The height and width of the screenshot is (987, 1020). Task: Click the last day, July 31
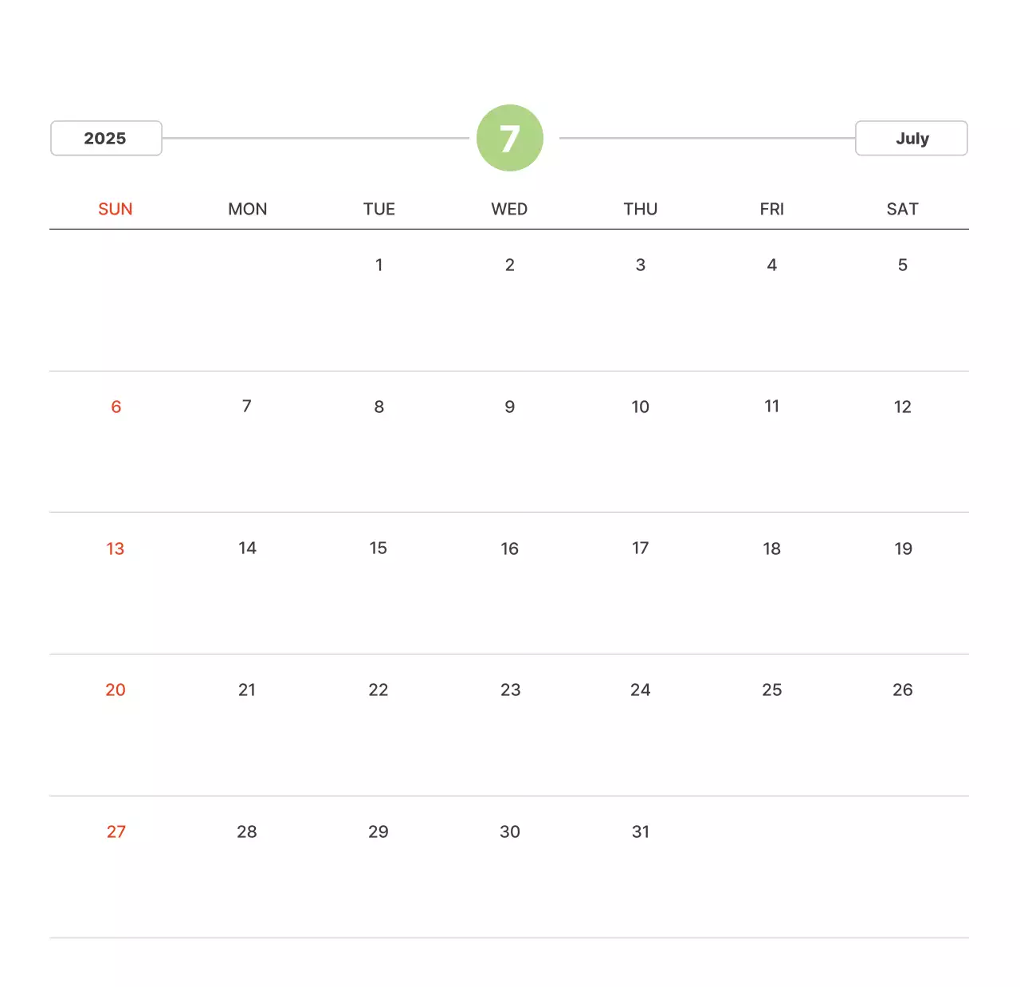pyautogui.click(x=641, y=832)
